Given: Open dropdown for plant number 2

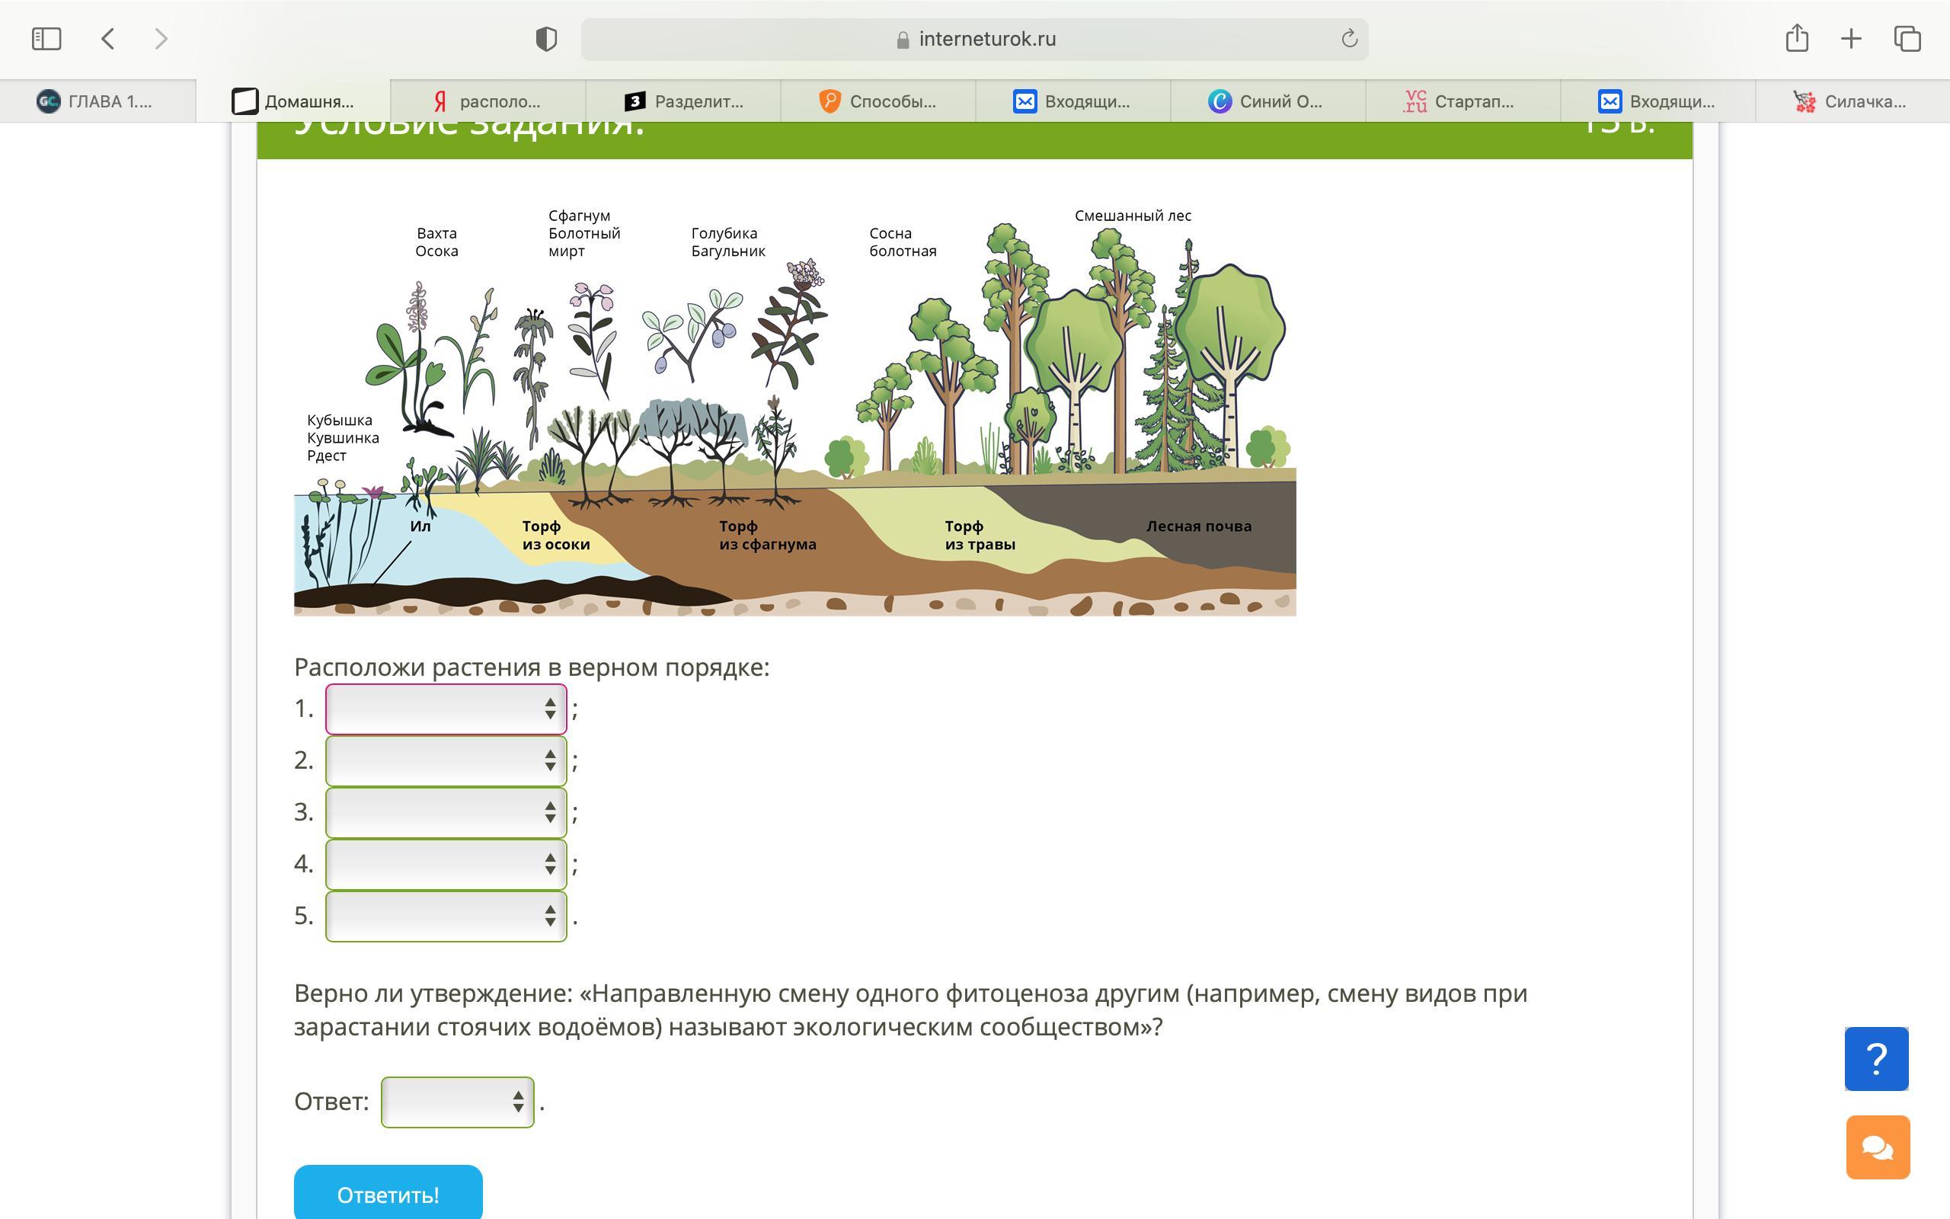Looking at the screenshot, I should point(446,760).
